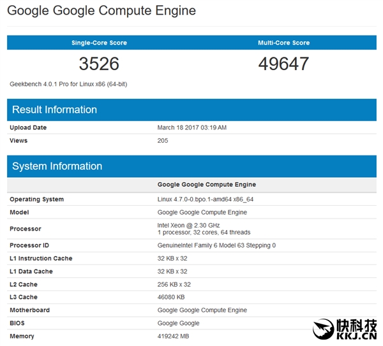Click the 'Google Google Compute Engine' page title

click(101, 11)
